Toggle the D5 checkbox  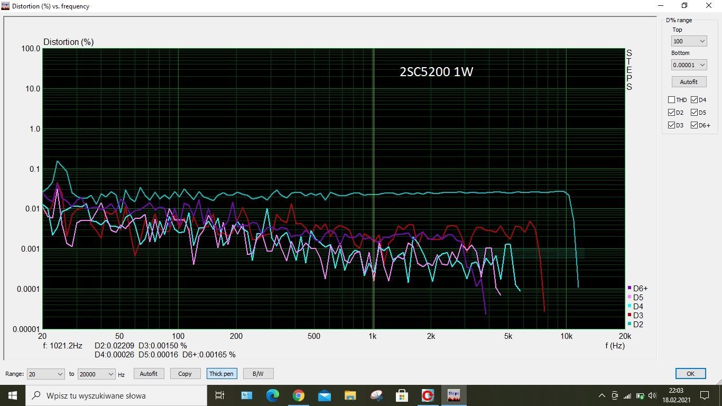(x=694, y=113)
